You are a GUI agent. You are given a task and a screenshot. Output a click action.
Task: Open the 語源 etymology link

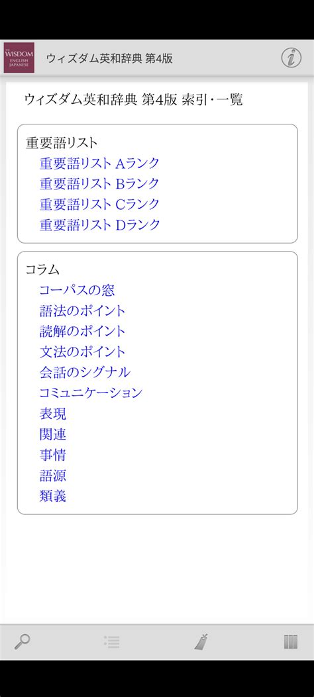pos(53,475)
